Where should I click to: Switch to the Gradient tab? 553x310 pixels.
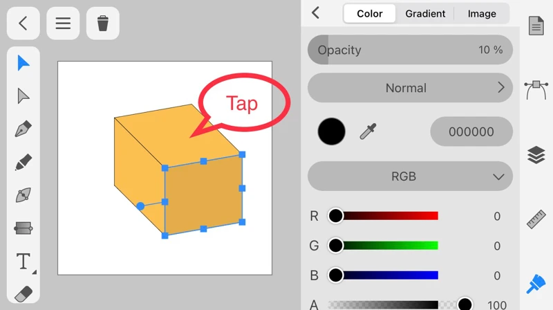425,14
